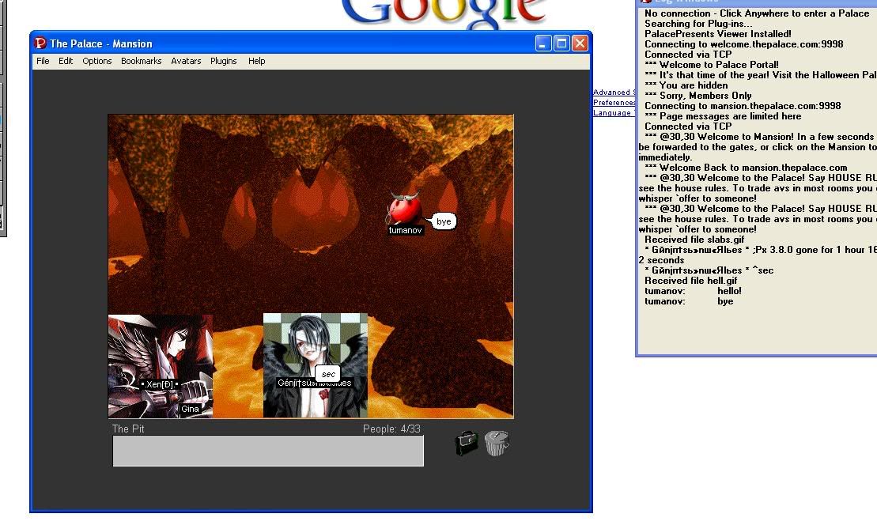Minimize The Palace window
877x525 pixels.
point(543,43)
